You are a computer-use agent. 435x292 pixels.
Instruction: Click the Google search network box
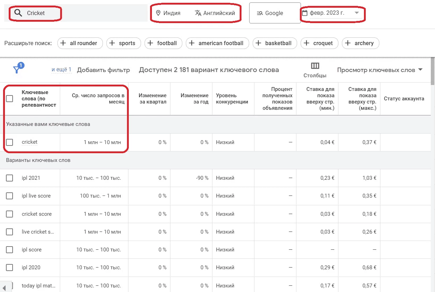pos(275,13)
